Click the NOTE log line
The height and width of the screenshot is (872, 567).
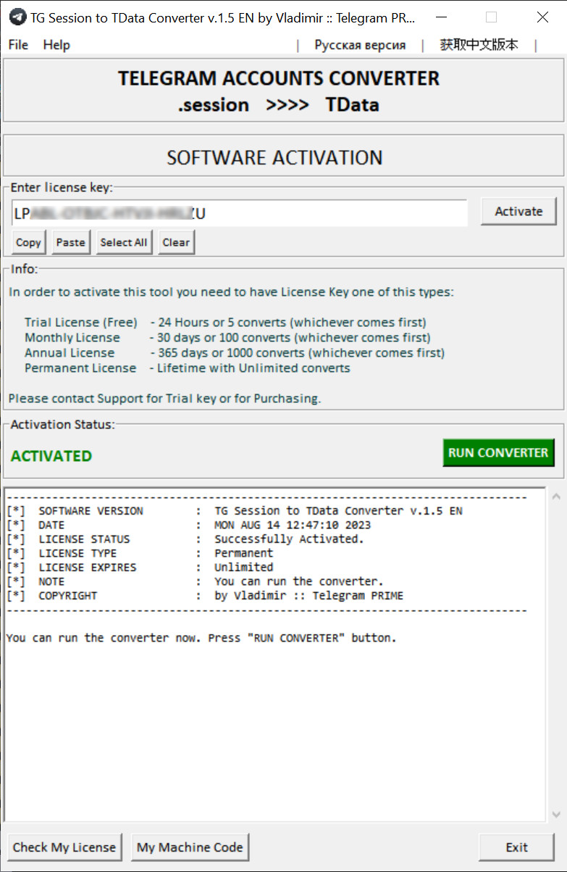(195, 581)
